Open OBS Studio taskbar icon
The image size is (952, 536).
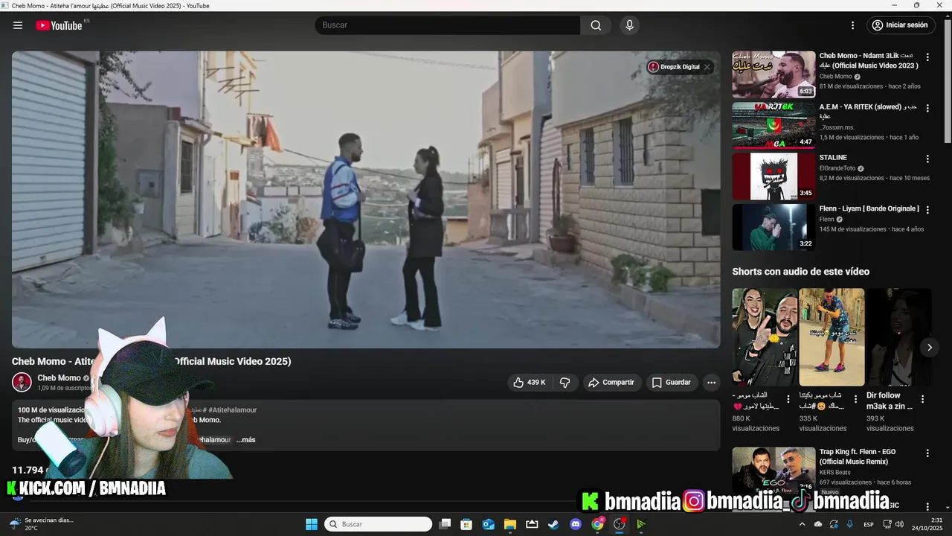point(619,524)
